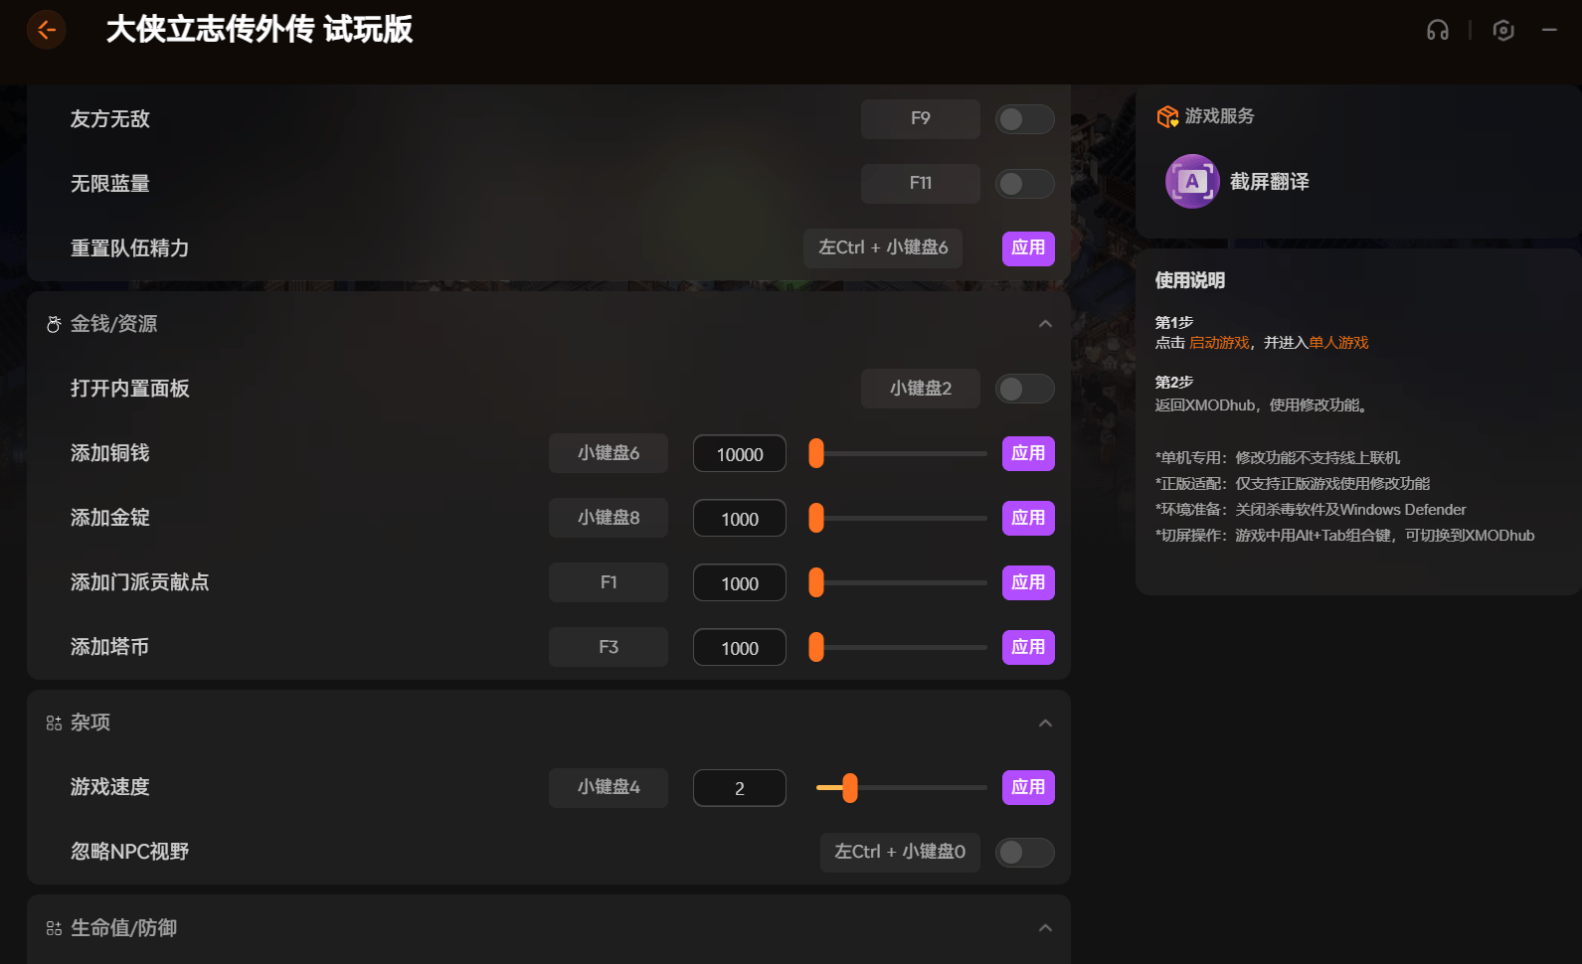Click the 游戏服务 cube icon
Image resolution: width=1582 pixels, height=964 pixels.
1166,116
